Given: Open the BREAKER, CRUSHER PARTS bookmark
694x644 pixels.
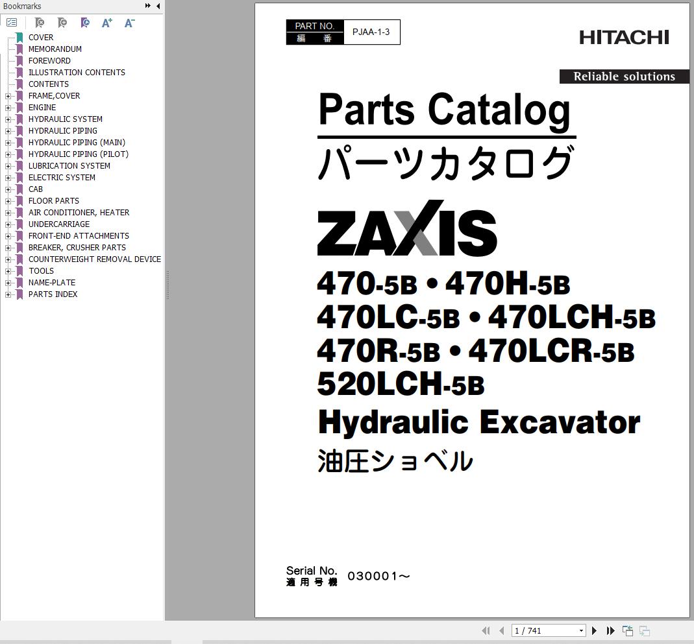Looking at the screenshot, I should [77, 248].
